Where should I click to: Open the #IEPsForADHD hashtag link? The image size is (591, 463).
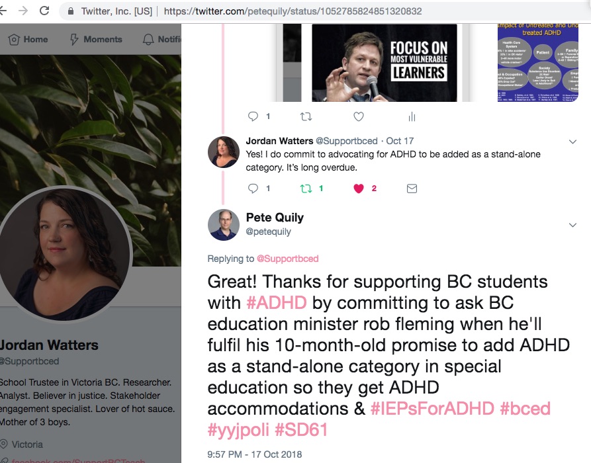point(432,408)
